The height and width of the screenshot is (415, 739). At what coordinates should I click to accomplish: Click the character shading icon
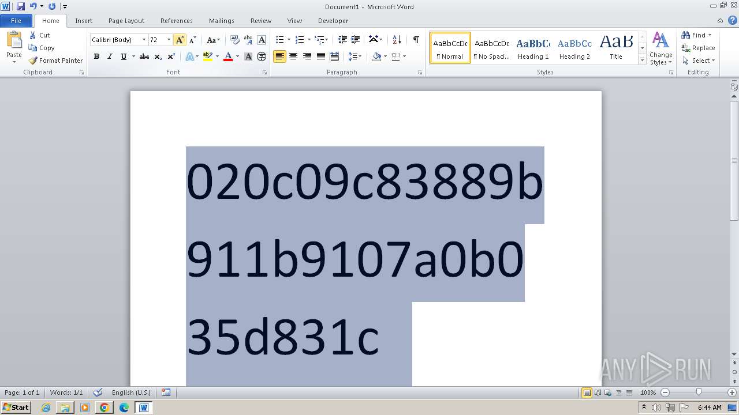pyautogui.click(x=248, y=56)
